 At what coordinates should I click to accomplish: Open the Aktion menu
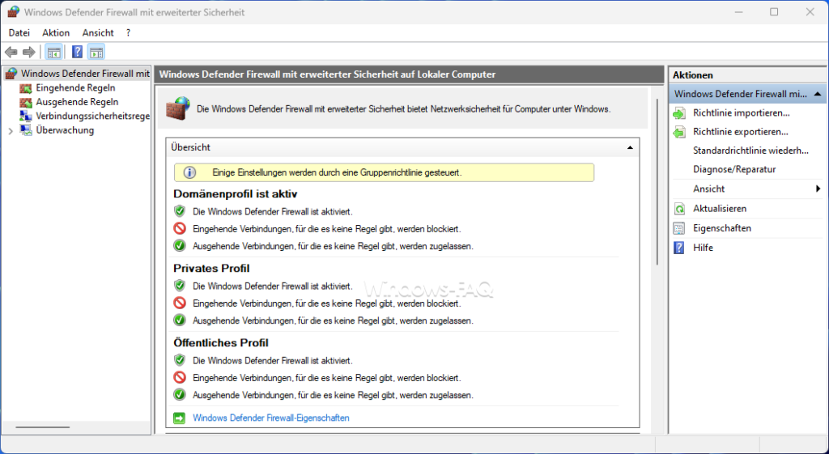coord(56,32)
